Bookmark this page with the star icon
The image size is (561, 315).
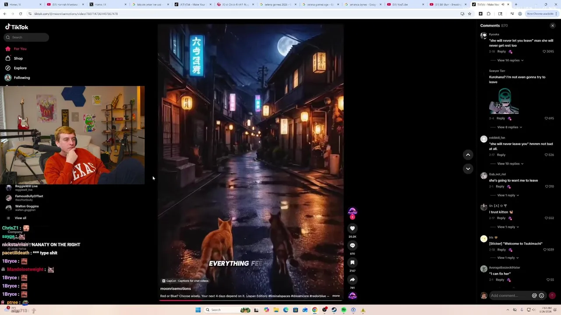469,14
